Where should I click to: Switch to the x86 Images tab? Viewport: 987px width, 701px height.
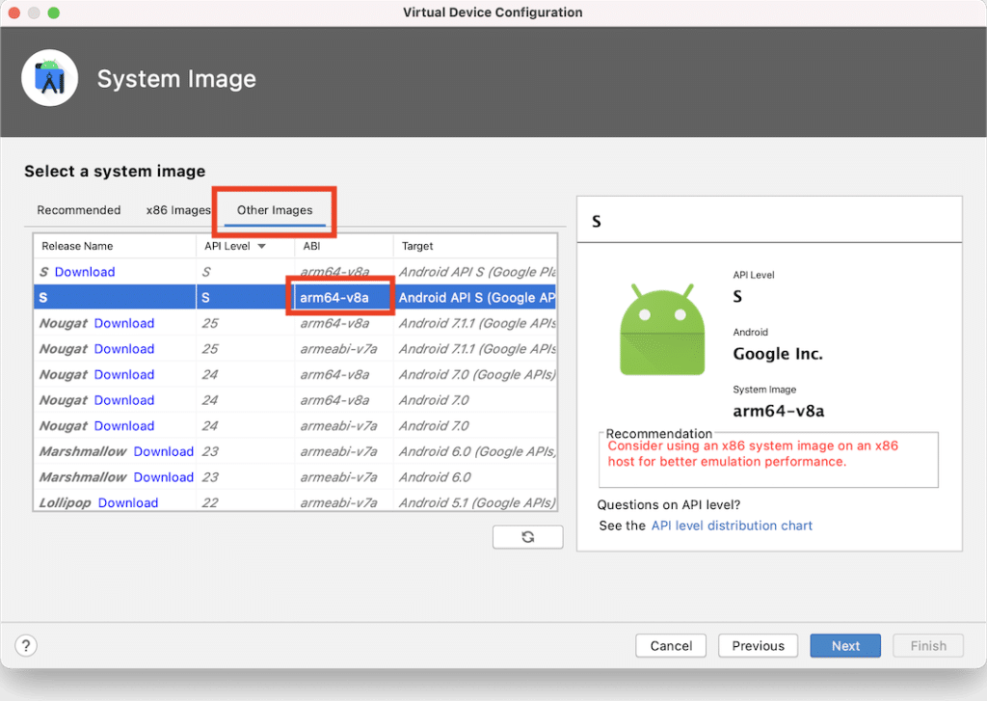click(x=178, y=210)
